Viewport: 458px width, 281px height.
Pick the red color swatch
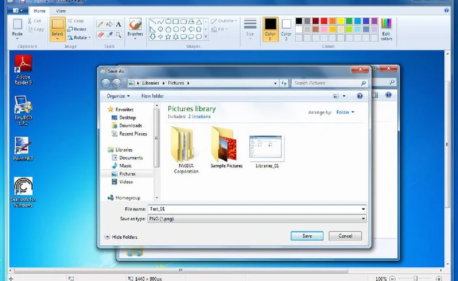click(324, 21)
